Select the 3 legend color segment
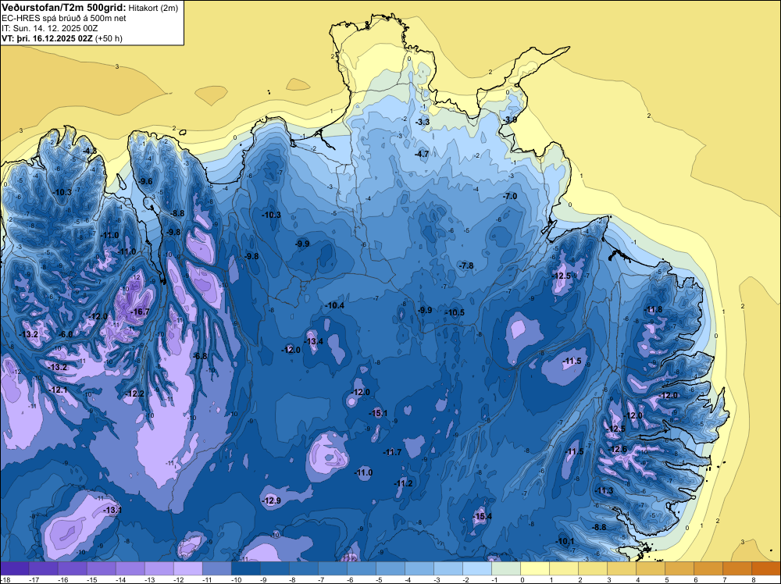 tap(621, 568)
